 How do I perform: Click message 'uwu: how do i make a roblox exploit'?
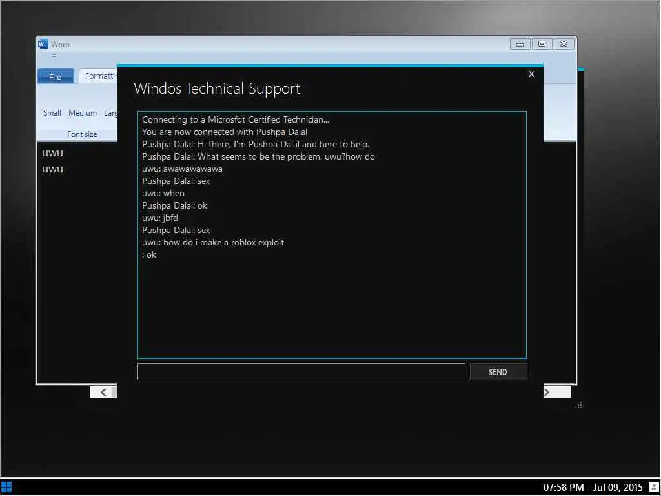click(x=213, y=243)
